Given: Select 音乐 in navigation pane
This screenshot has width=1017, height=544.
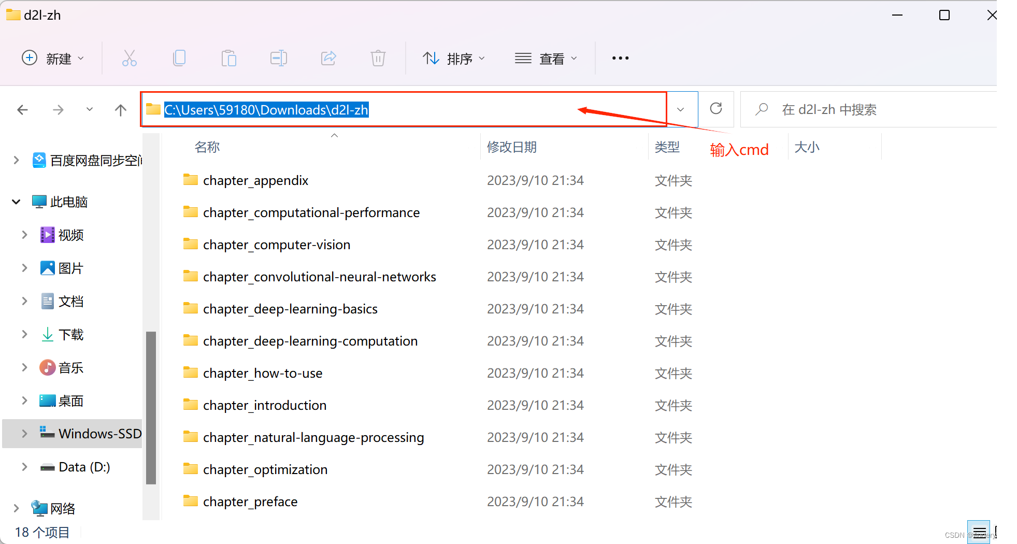Looking at the screenshot, I should coord(62,367).
